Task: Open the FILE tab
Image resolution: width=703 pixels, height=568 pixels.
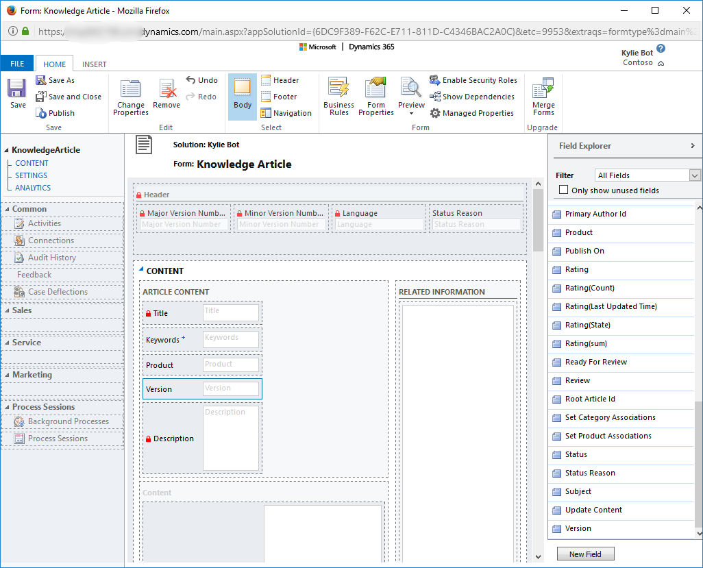Action: pos(17,64)
